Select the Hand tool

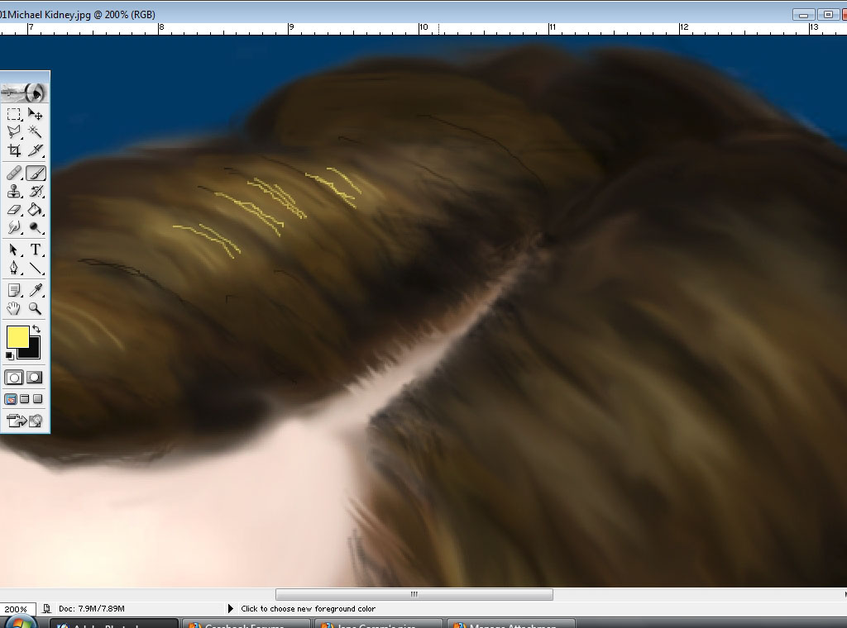(x=14, y=308)
